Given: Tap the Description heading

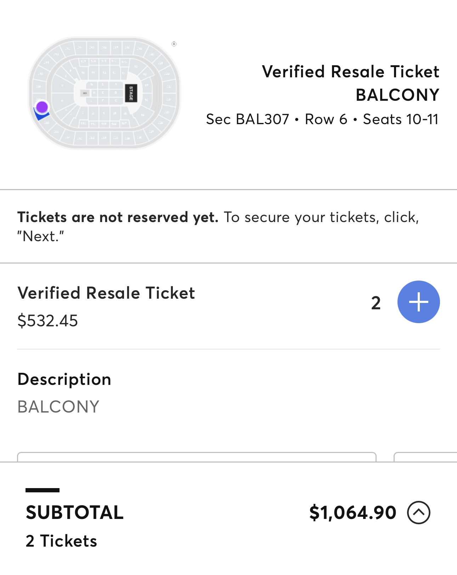Looking at the screenshot, I should pos(64,379).
